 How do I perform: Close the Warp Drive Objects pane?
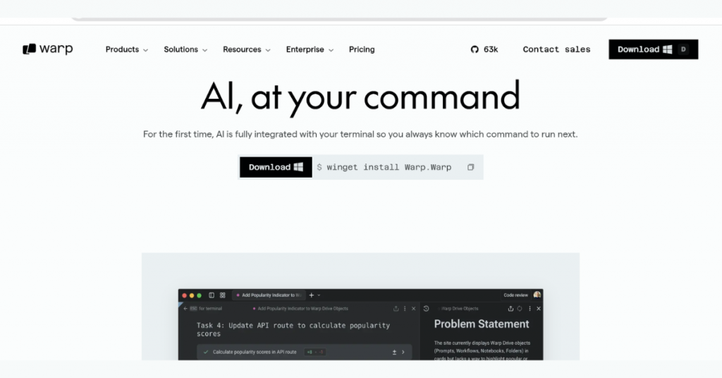pyautogui.click(x=538, y=308)
